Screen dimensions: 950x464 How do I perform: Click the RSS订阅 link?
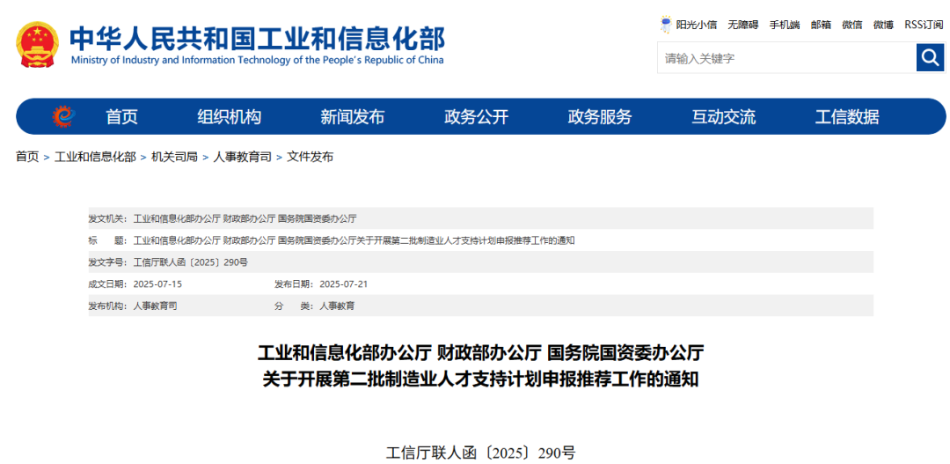924,25
